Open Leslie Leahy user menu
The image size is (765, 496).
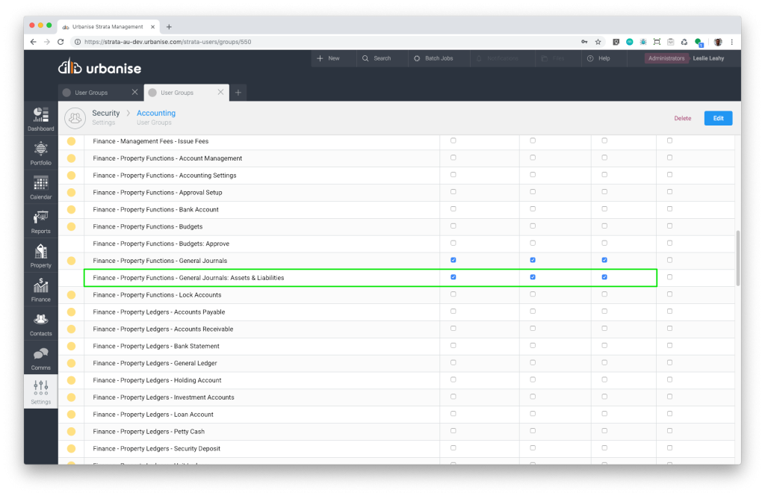click(708, 58)
